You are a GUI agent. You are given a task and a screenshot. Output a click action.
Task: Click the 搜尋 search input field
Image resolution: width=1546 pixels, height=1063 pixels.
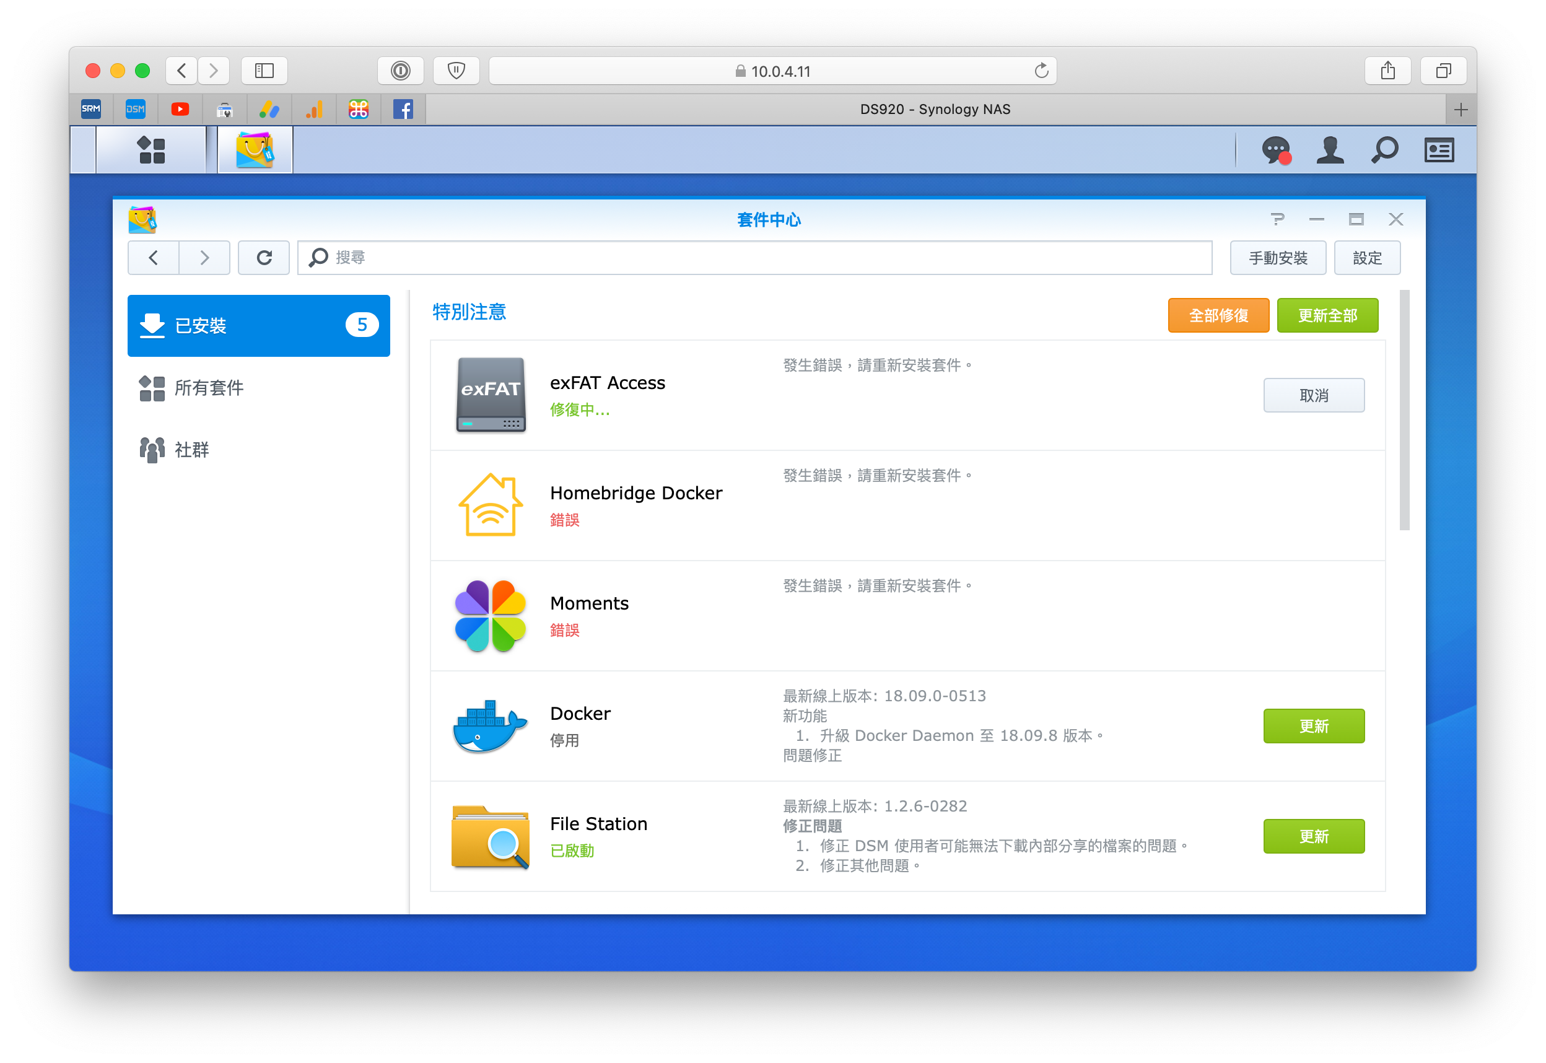(x=754, y=258)
